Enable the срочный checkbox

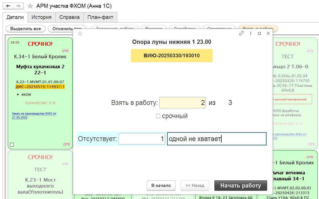tap(158, 116)
